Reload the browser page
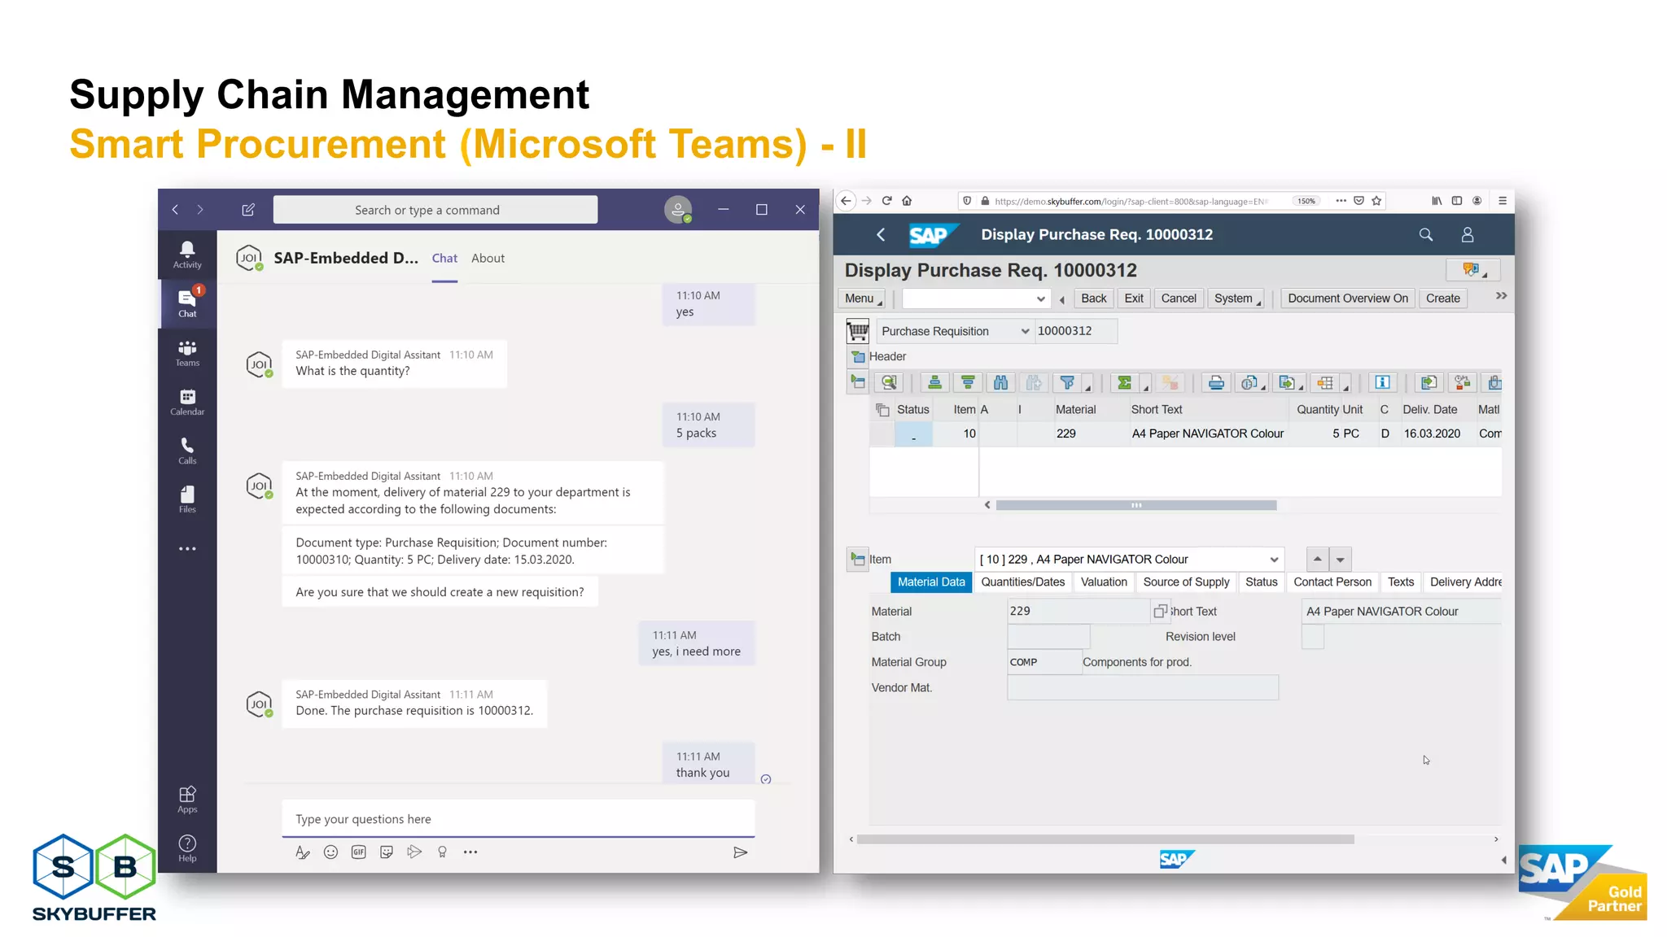 tap(887, 201)
